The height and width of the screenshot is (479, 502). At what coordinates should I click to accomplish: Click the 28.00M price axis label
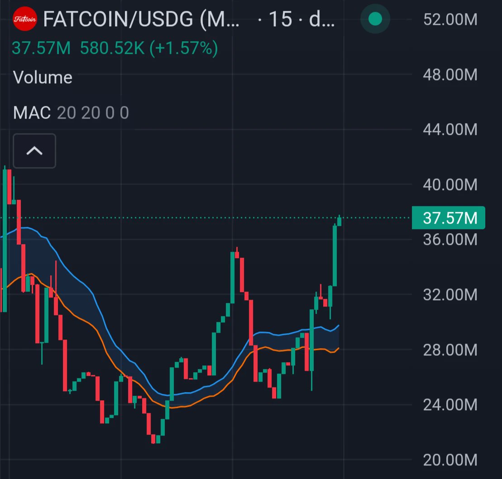[x=450, y=350]
